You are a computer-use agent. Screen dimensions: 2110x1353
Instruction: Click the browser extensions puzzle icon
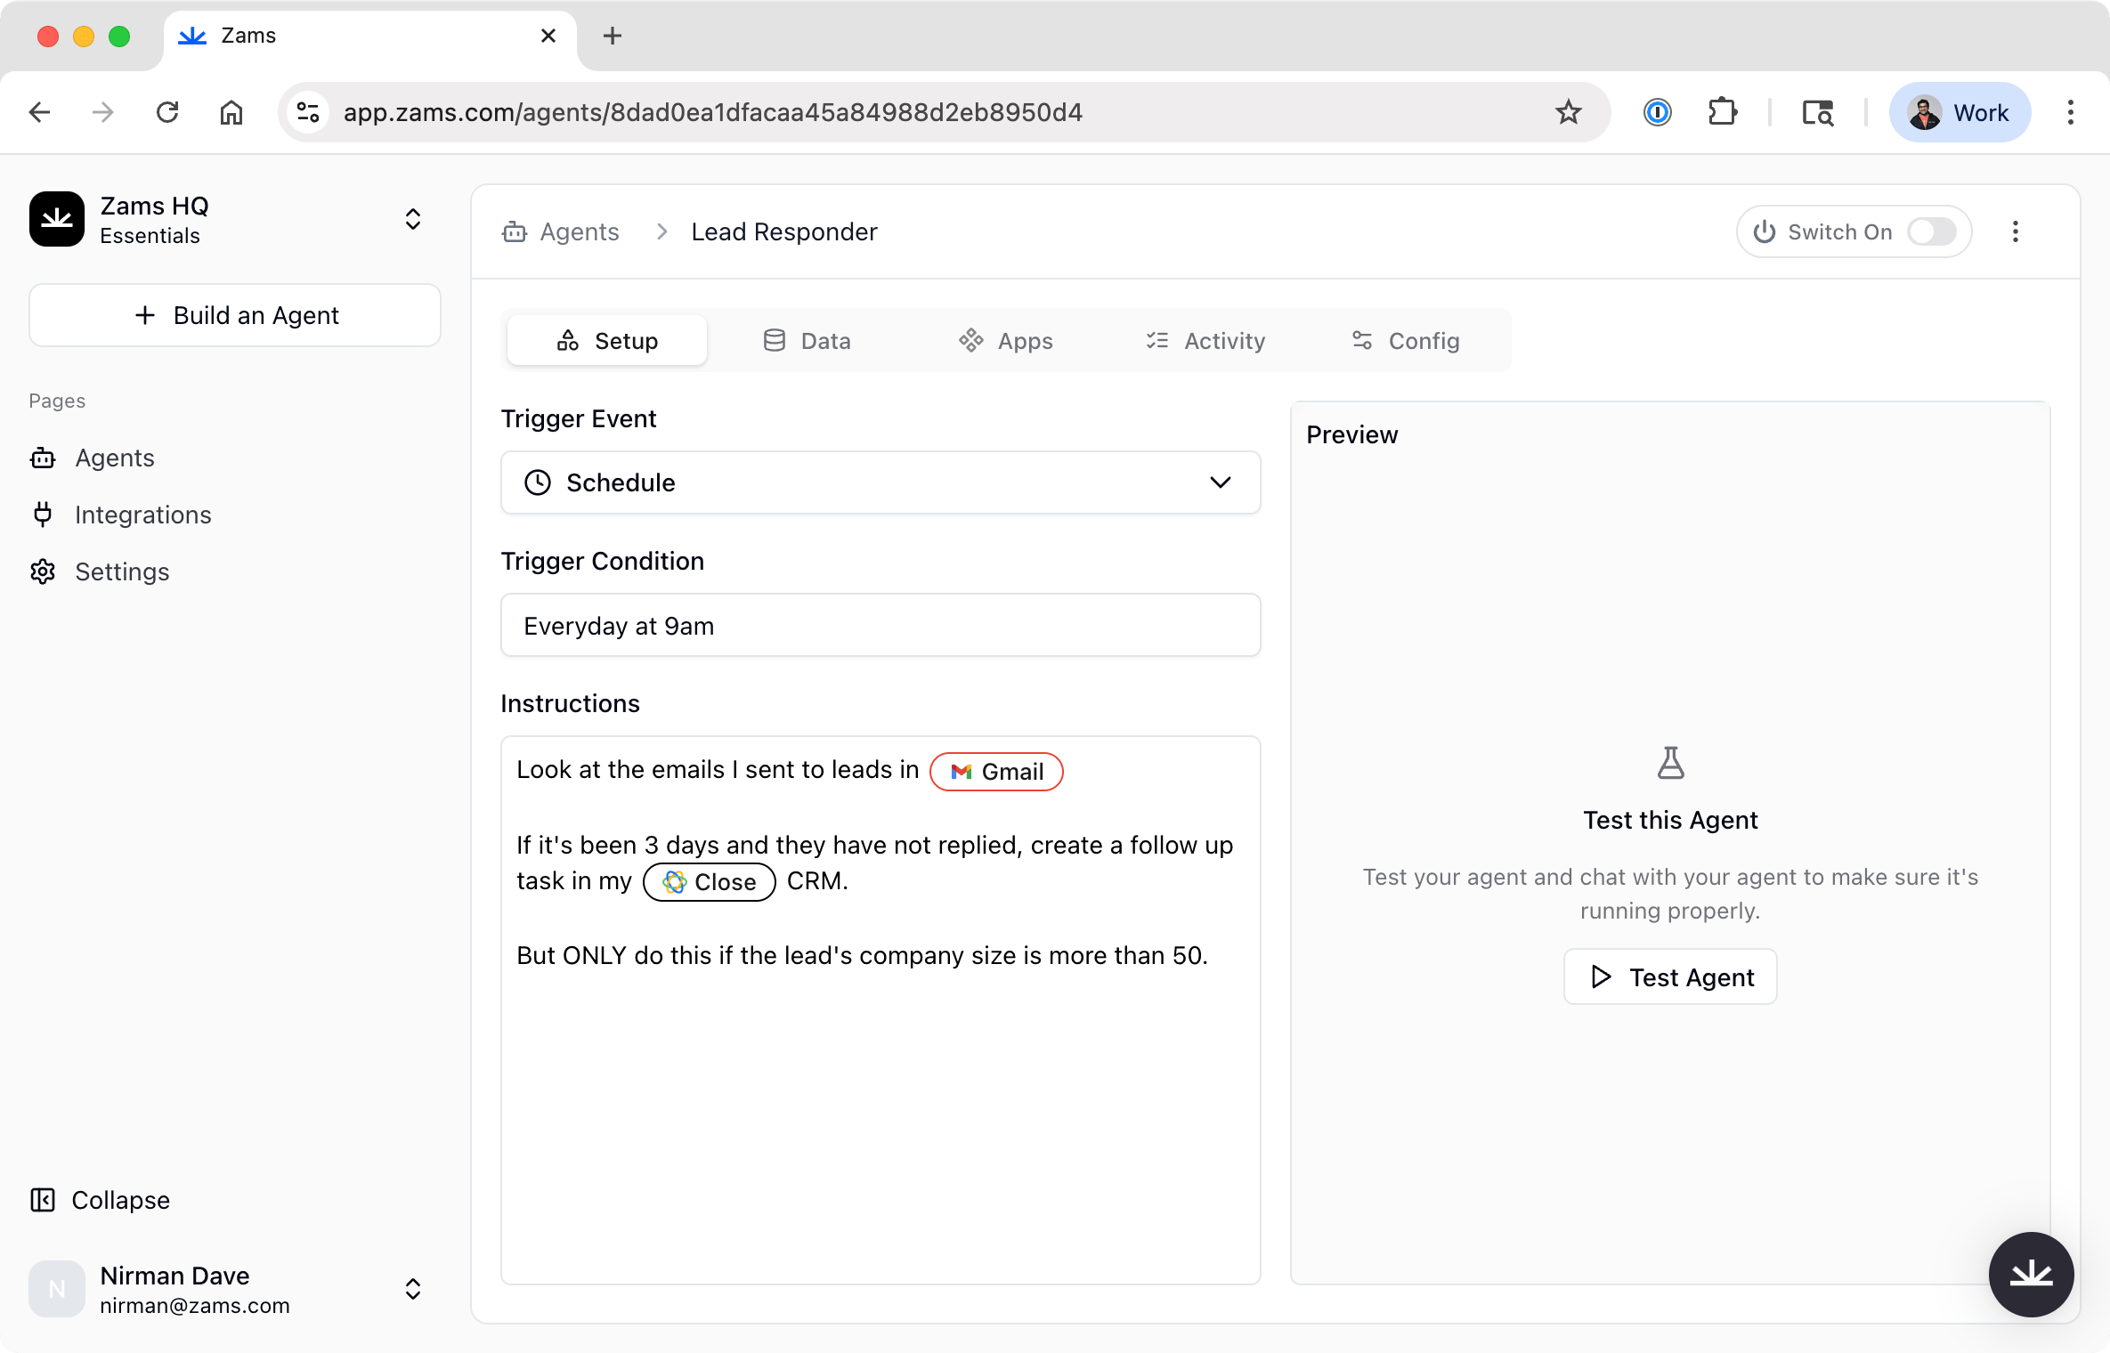(x=1723, y=113)
